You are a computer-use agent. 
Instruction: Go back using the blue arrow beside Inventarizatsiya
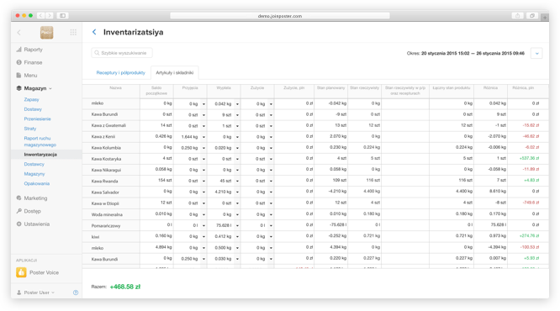click(94, 32)
